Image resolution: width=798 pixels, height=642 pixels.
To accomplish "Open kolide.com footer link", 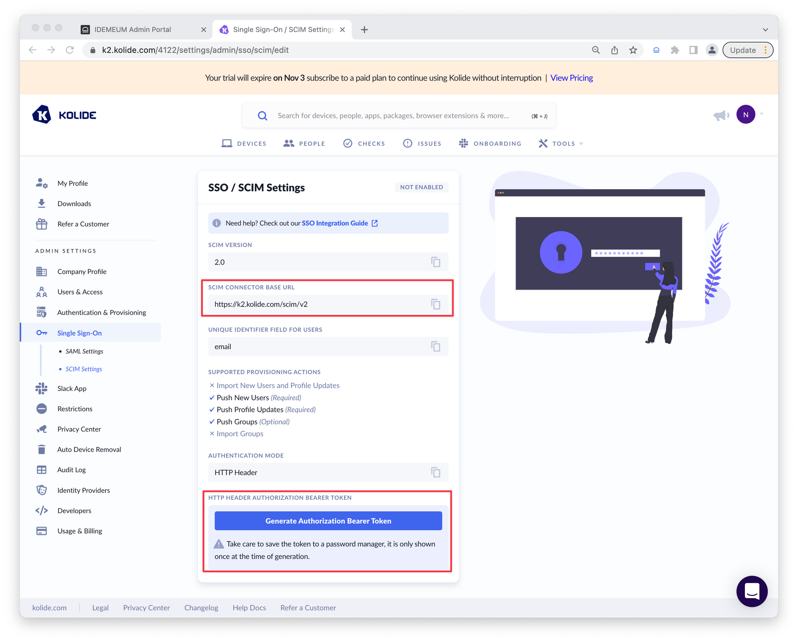I will pos(49,607).
